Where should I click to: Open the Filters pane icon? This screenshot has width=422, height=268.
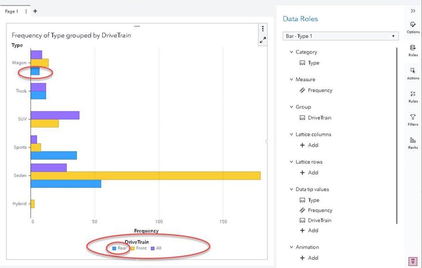[x=413, y=117]
